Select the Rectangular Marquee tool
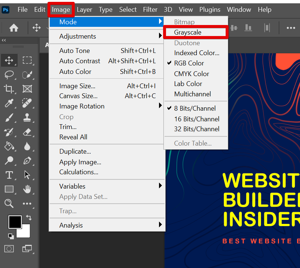300x268 pixels. click(x=27, y=60)
